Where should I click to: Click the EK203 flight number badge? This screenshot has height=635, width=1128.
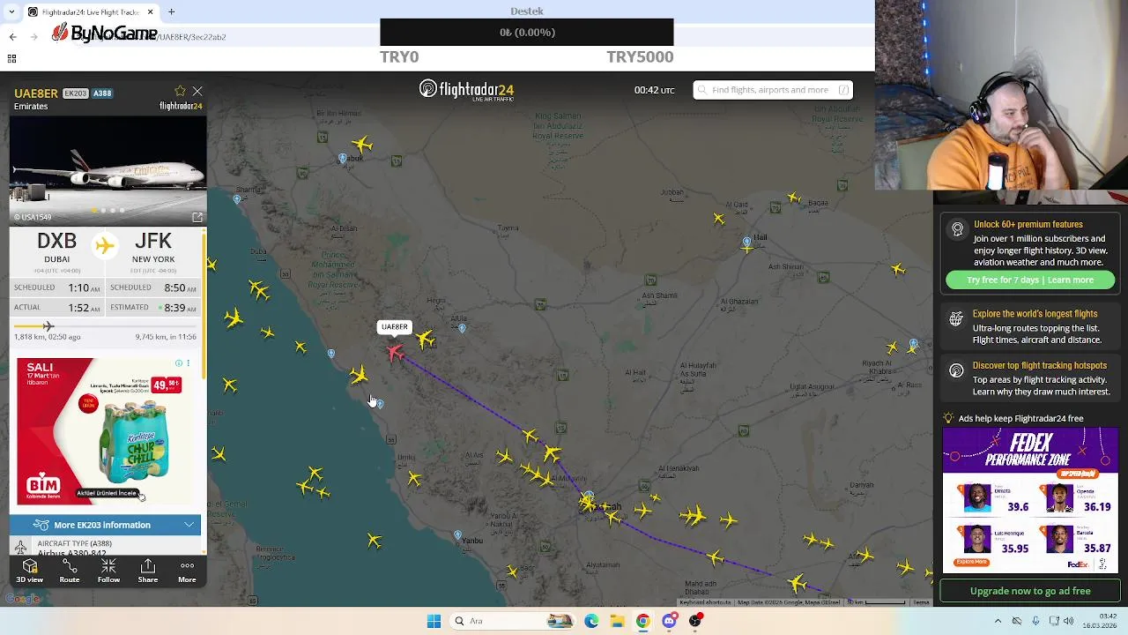(75, 93)
